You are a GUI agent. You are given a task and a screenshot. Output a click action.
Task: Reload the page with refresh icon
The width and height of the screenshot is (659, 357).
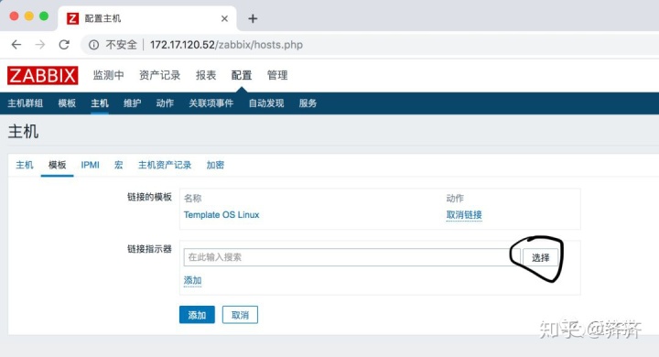(64, 45)
